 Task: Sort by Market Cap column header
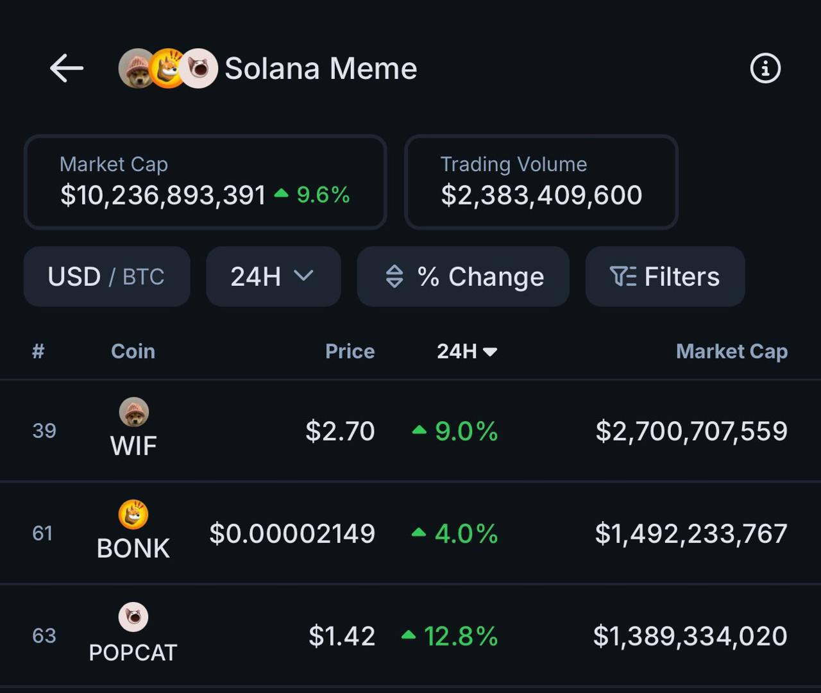[731, 351]
